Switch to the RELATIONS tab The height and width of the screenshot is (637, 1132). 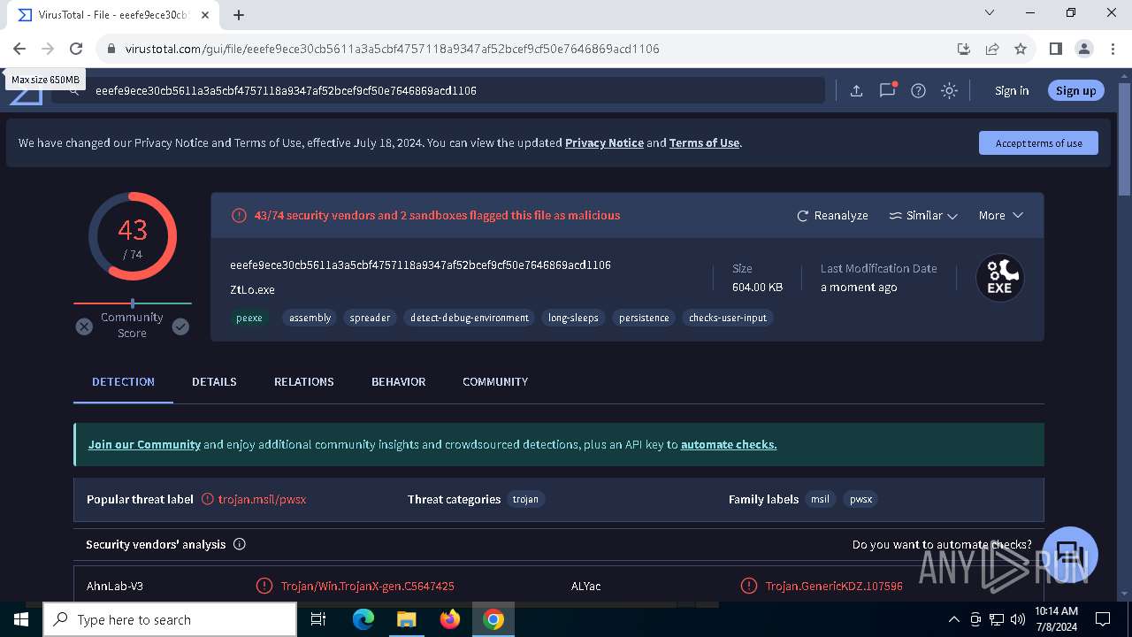coord(303,381)
